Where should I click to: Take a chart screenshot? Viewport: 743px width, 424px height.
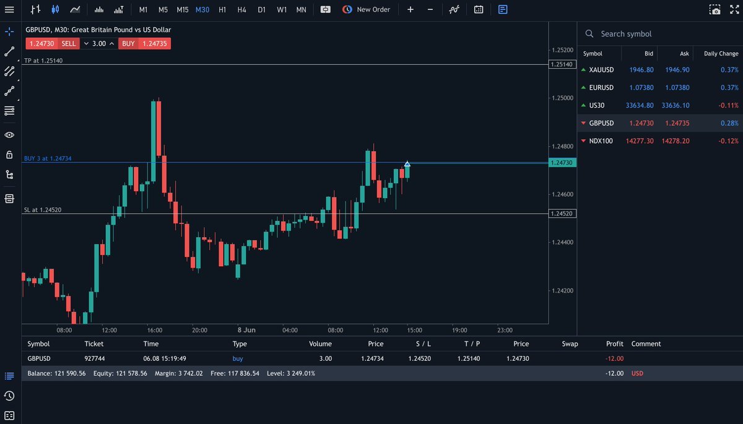[715, 9]
